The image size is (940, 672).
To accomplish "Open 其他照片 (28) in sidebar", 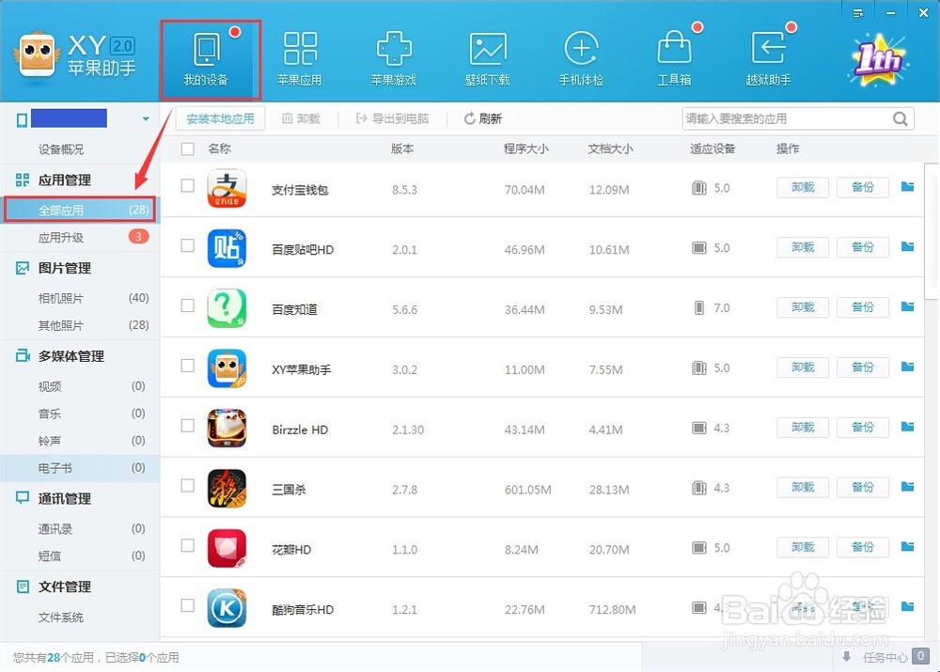I will click(80, 325).
